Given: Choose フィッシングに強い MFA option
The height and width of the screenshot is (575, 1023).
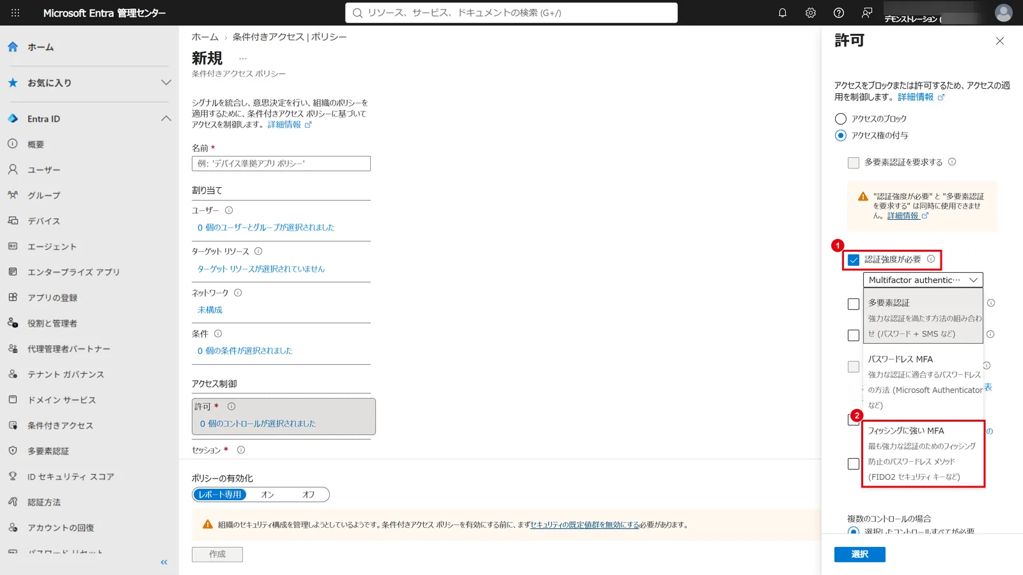Looking at the screenshot, I should click(923, 454).
